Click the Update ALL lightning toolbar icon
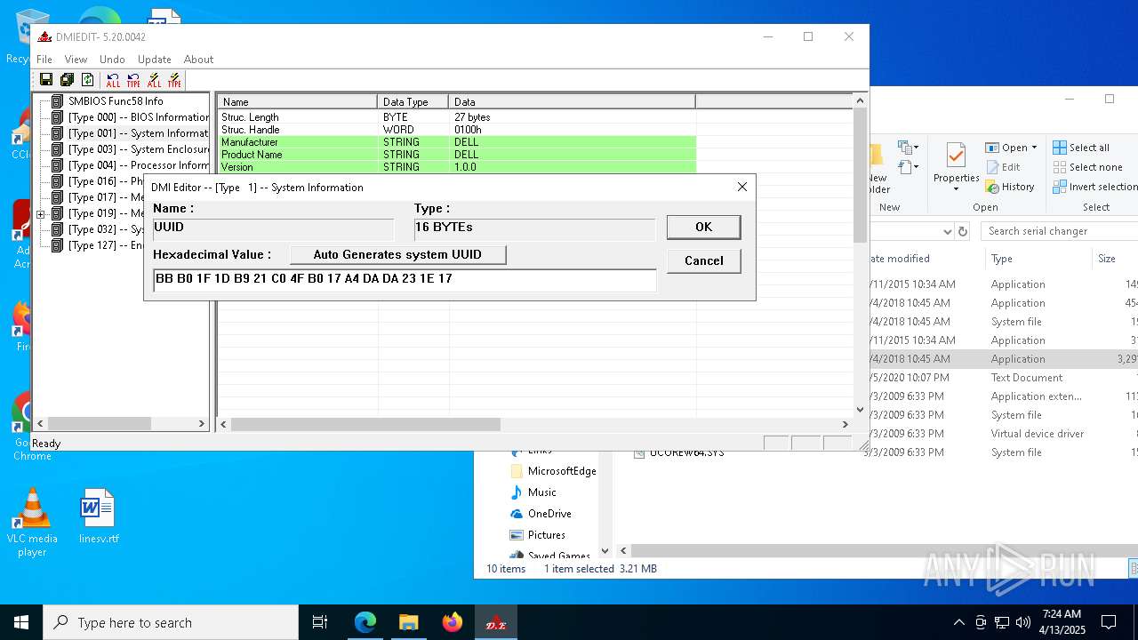Screen dimensions: 1138x640 [x=155, y=80]
